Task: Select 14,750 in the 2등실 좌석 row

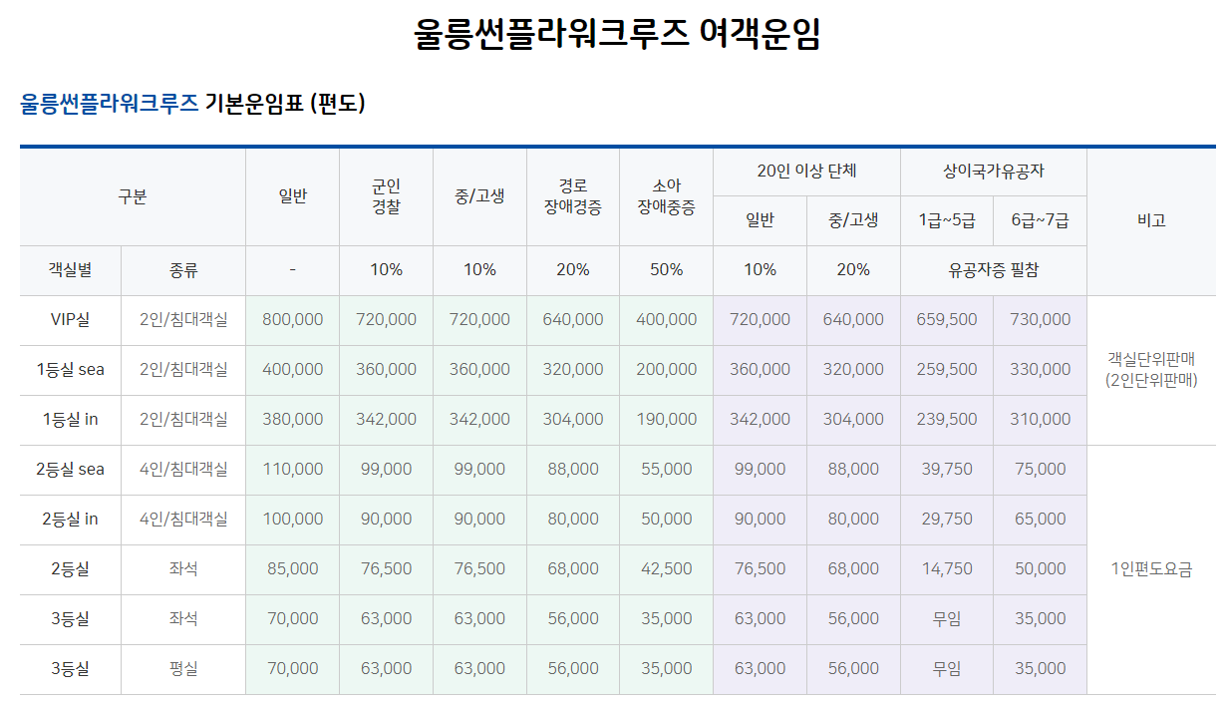Action: 947,569
